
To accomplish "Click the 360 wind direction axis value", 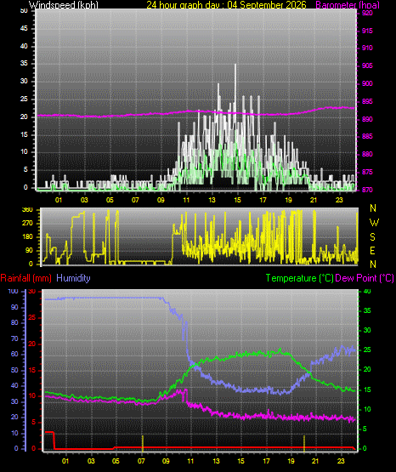I will point(27,210).
